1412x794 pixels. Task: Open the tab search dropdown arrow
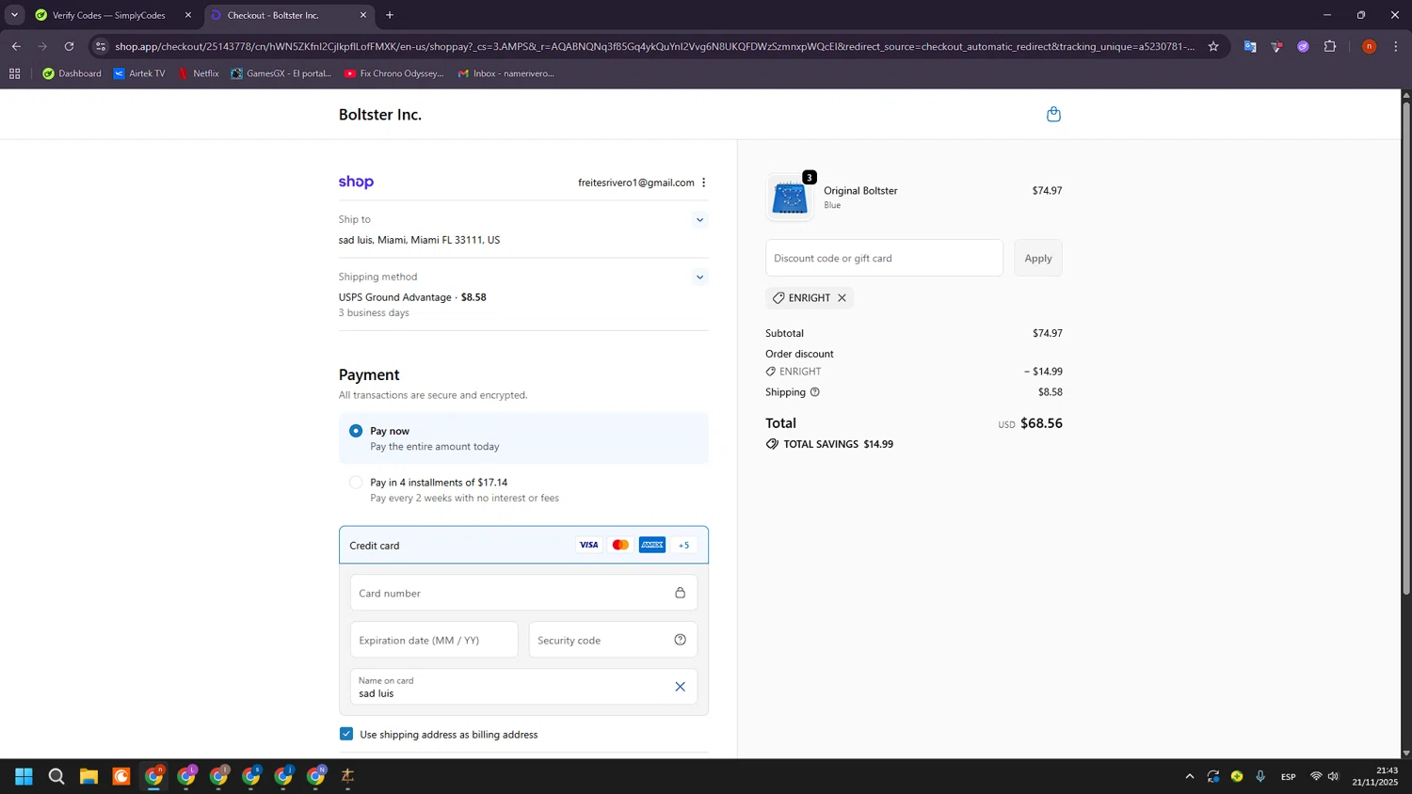click(x=14, y=15)
